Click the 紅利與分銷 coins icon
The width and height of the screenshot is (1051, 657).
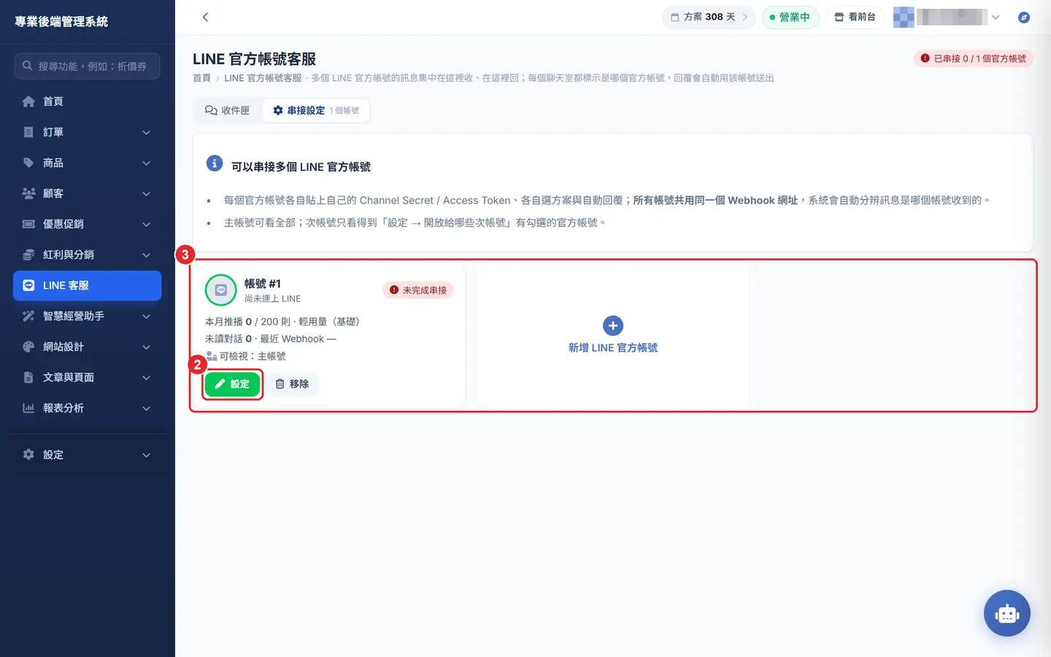coord(28,255)
